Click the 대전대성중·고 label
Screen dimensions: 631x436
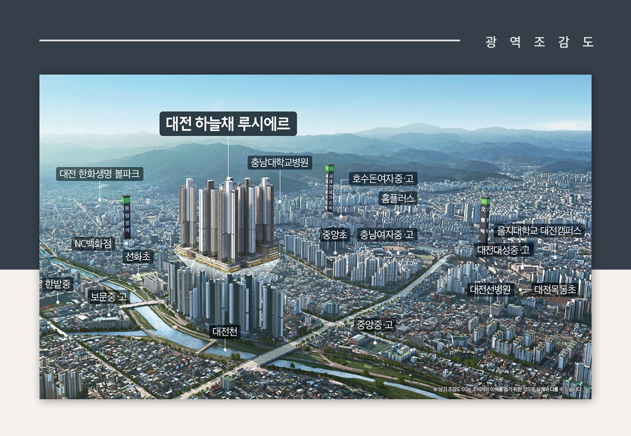tap(504, 250)
